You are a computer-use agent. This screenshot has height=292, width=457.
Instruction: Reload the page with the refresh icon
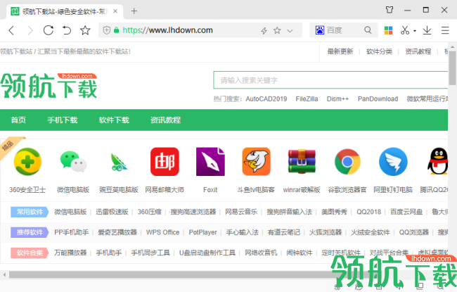(49, 30)
